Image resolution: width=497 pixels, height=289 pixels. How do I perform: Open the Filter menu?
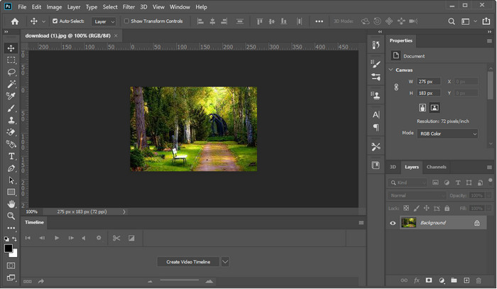point(129,6)
